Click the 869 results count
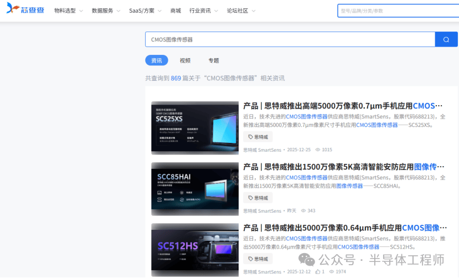Viewport: 459px width, 278px height. 176,78
